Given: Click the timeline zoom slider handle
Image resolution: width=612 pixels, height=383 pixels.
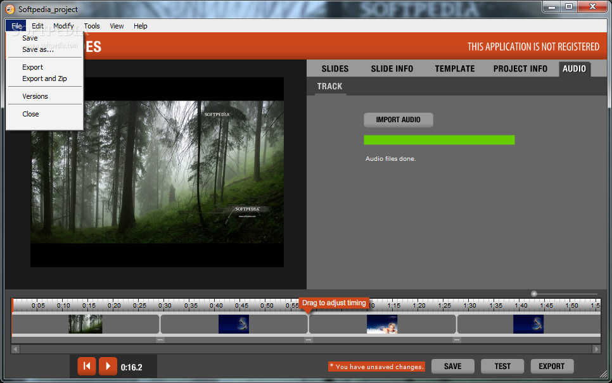Looking at the screenshot, I should click(x=534, y=294).
